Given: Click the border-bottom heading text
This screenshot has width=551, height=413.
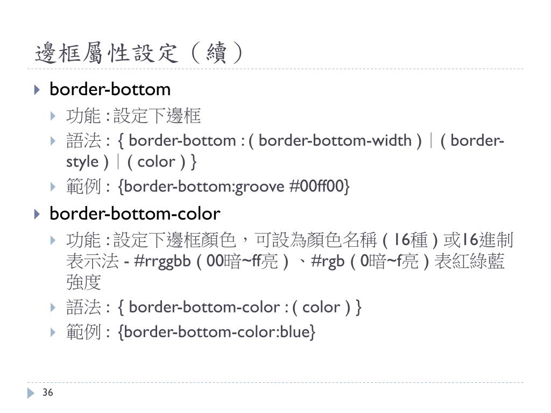Looking at the screenshot, I should coord(110,89).
